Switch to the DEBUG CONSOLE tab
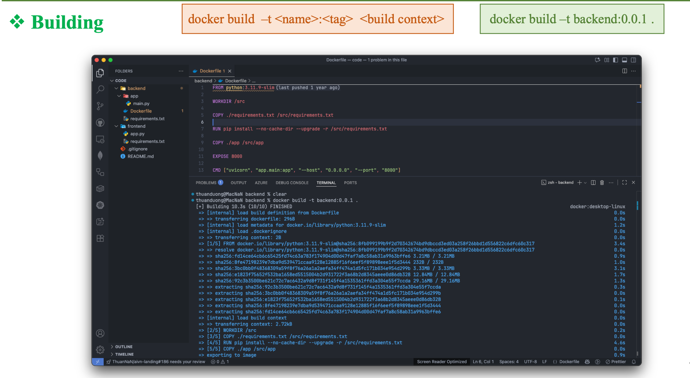 pyautogui.click(x=292, y=183)
